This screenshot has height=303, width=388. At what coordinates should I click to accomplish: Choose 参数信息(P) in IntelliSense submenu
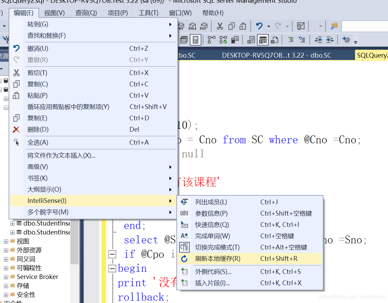(x=250, y=213)
